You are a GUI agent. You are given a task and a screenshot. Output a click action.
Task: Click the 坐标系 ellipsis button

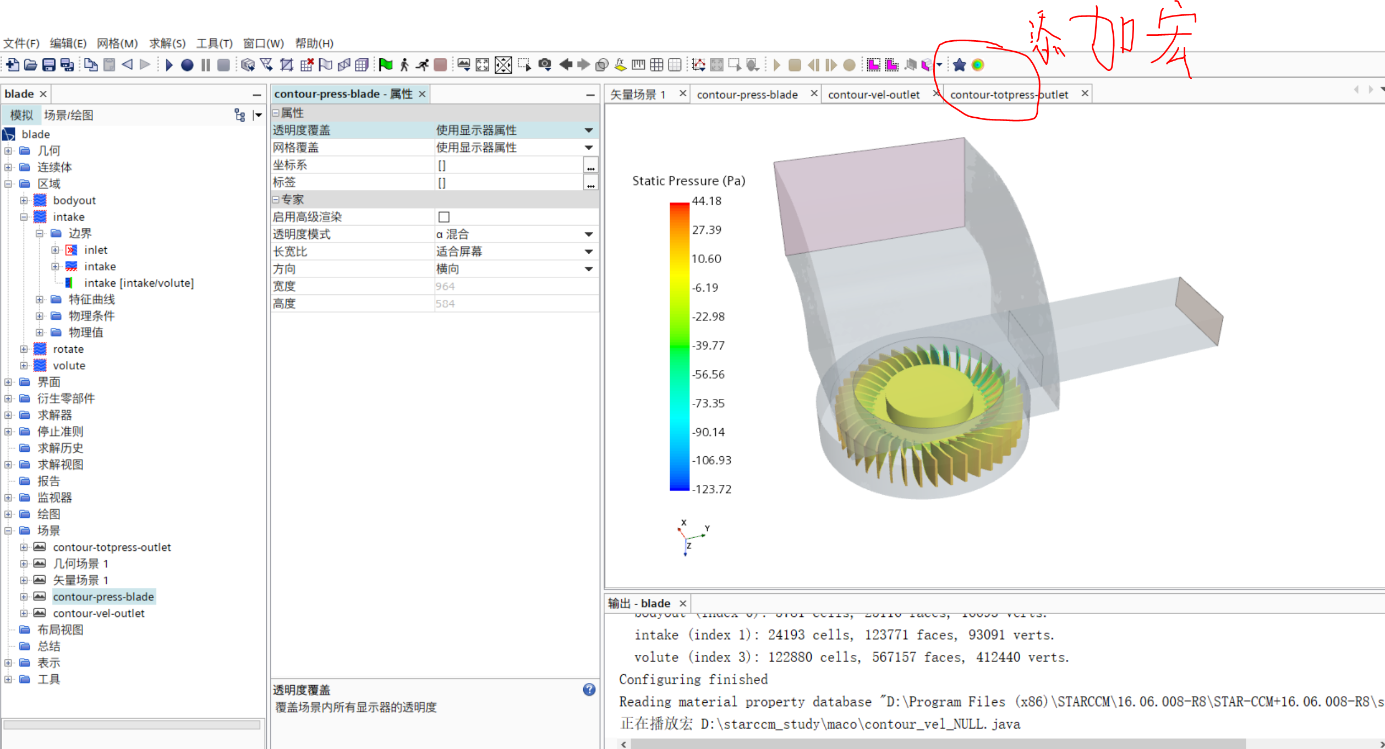tap(590, 165)
